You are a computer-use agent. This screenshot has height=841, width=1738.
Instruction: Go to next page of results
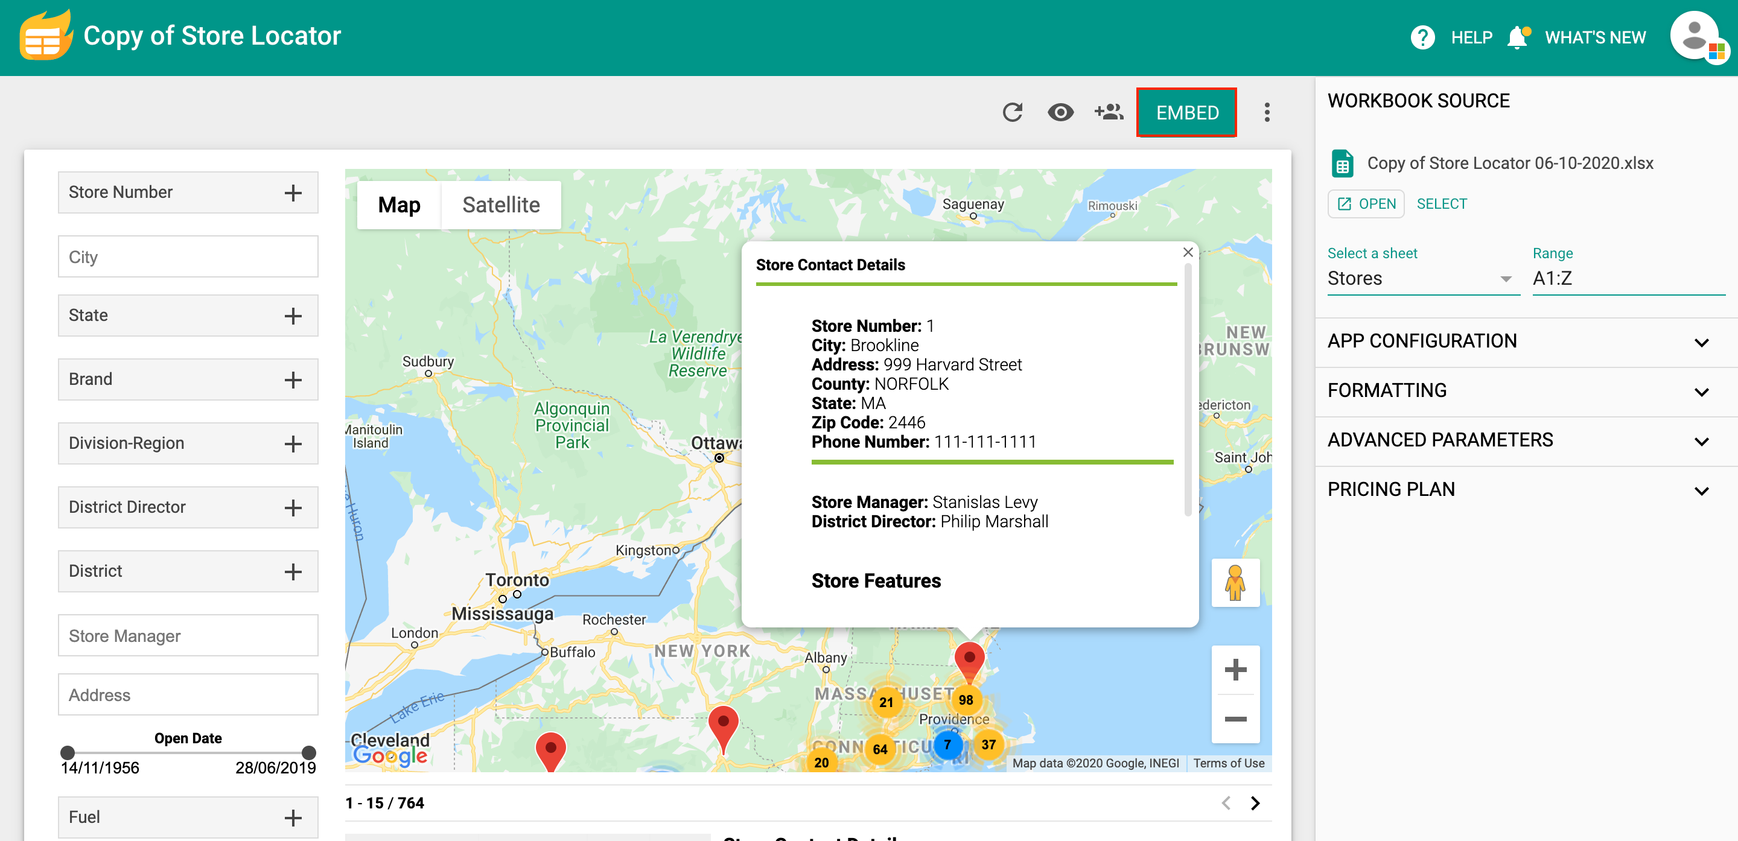pyautogui.click(x=1255, y=802)
